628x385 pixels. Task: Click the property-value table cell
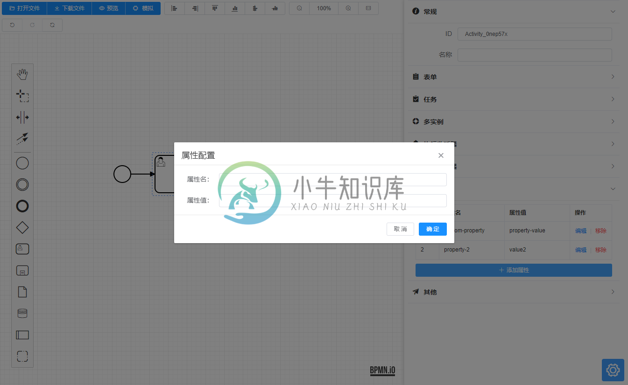[x=537, y=231]
